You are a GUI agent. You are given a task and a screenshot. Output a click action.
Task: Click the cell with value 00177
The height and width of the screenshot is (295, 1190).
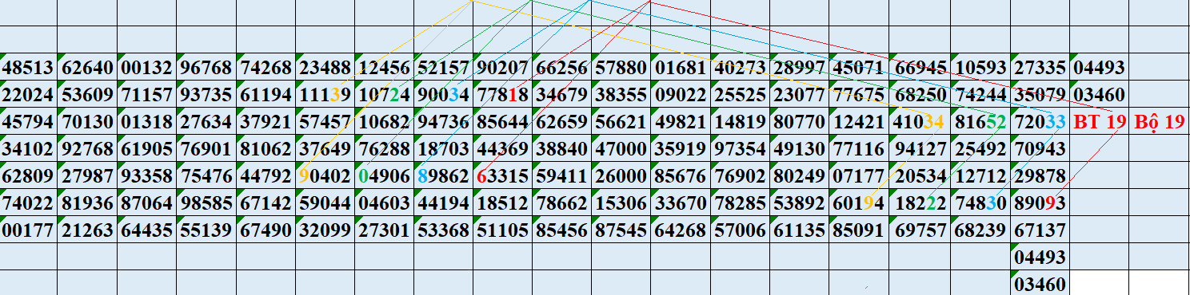click(x=28, y=230)
